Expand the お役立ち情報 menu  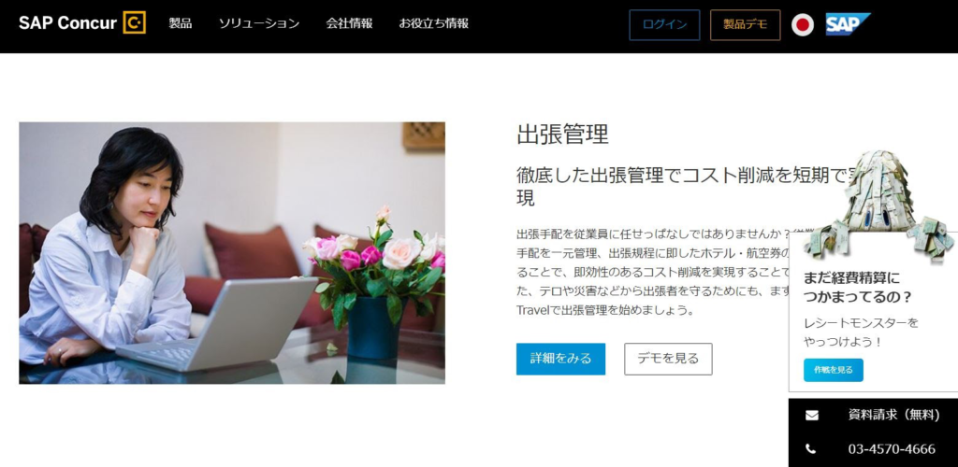(434, 23)
